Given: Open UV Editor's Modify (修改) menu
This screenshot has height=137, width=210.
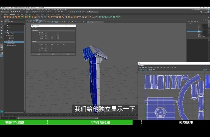Looking at the screenshot, I should (155, 67).
